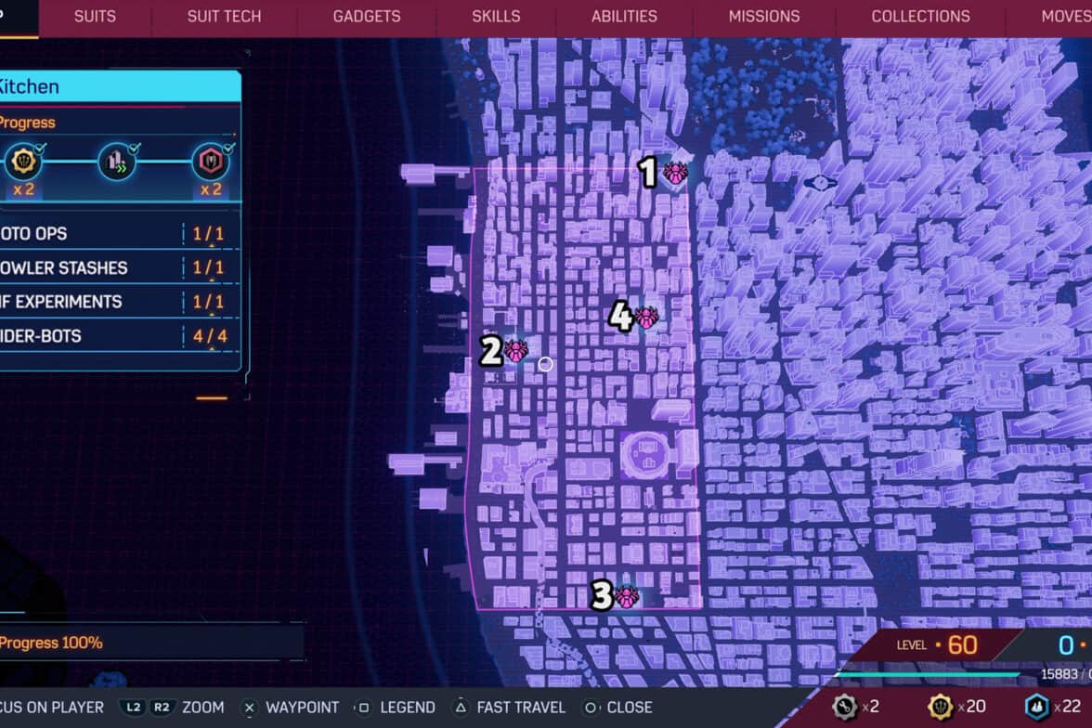The image size is (1092, 728).
Task: Click the red hexagon reward icon
Action: coord(211,162)
